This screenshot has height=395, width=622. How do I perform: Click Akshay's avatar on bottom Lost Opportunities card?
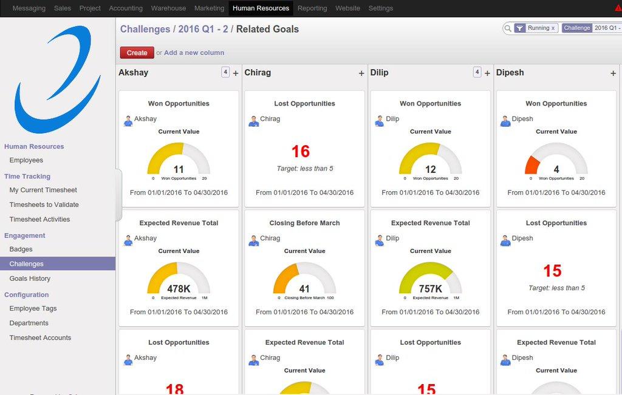click(x=128, y=360)
